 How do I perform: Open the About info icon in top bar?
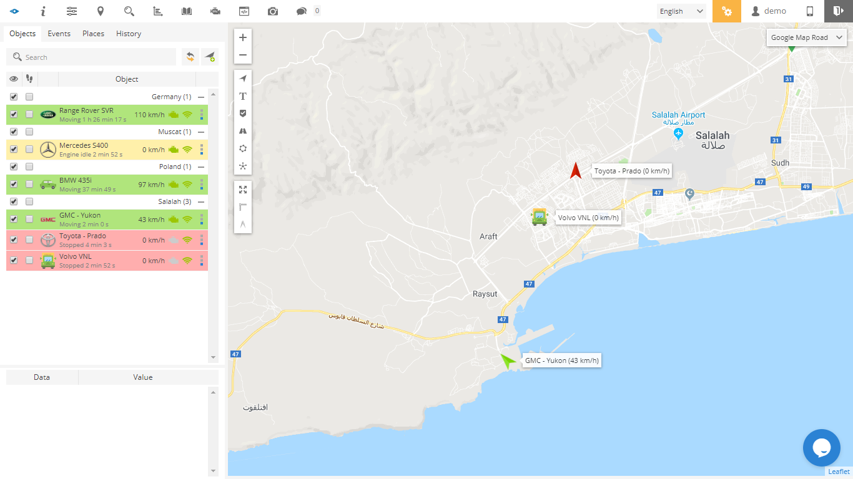point(43,11)
